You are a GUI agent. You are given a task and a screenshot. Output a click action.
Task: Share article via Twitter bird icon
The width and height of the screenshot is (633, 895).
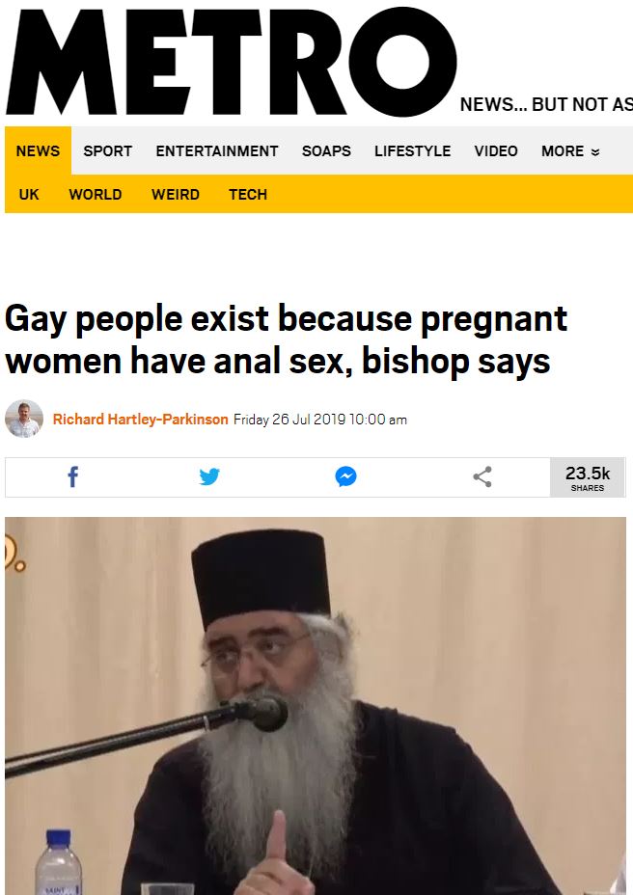point(209,476)
